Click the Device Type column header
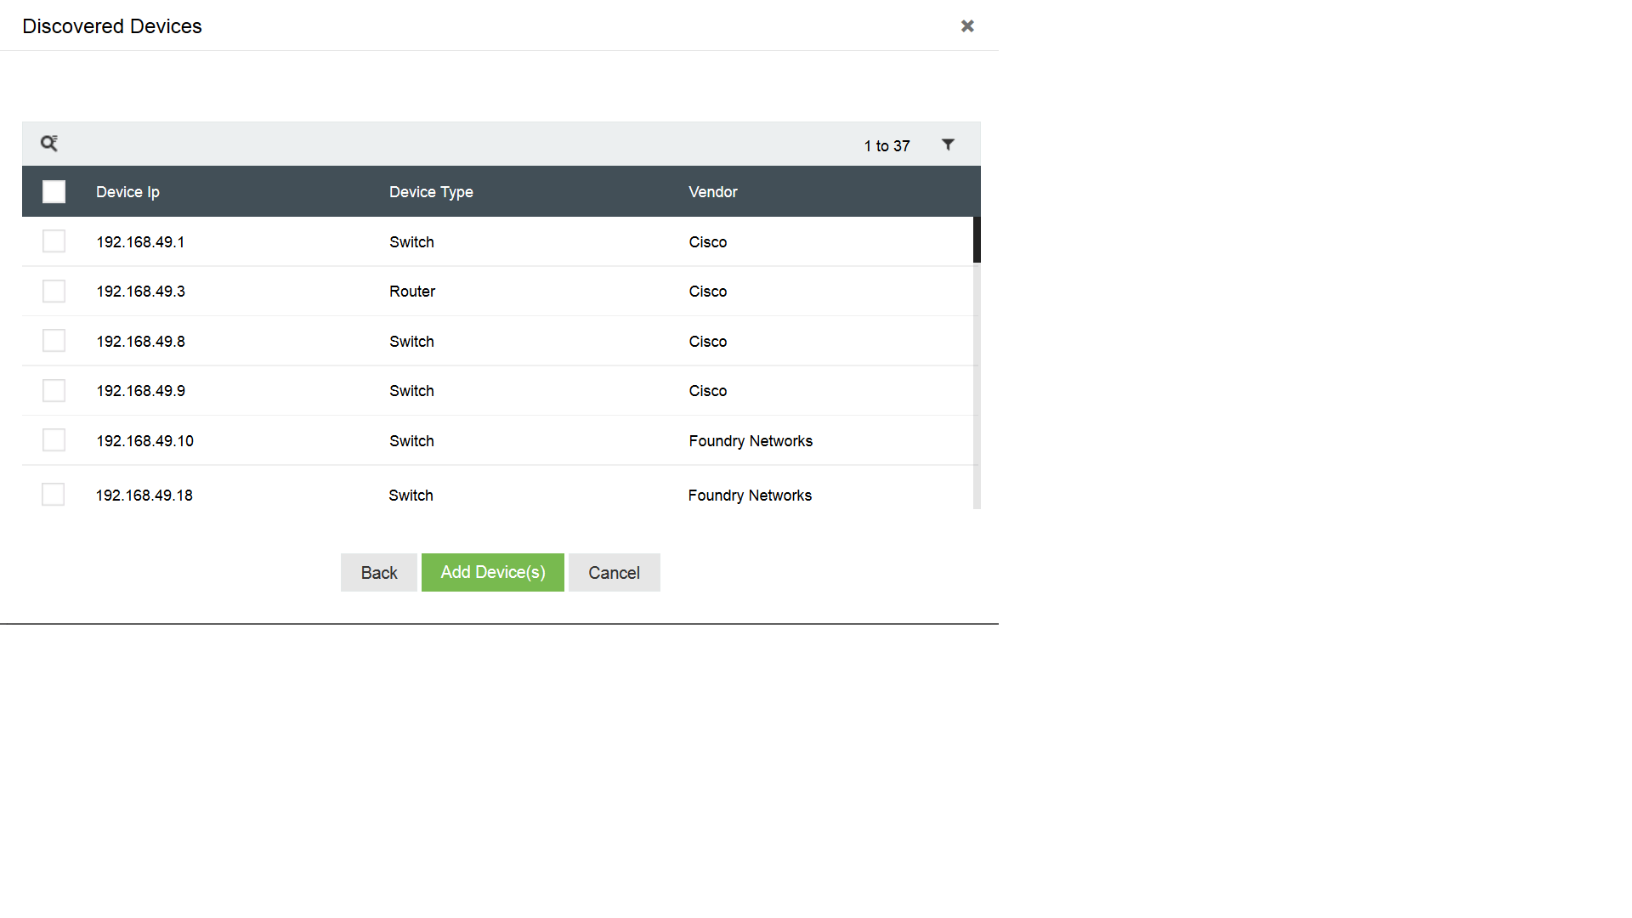Image resolution: width=1632 pixels, height=918 pixels. tap(431, 191)
